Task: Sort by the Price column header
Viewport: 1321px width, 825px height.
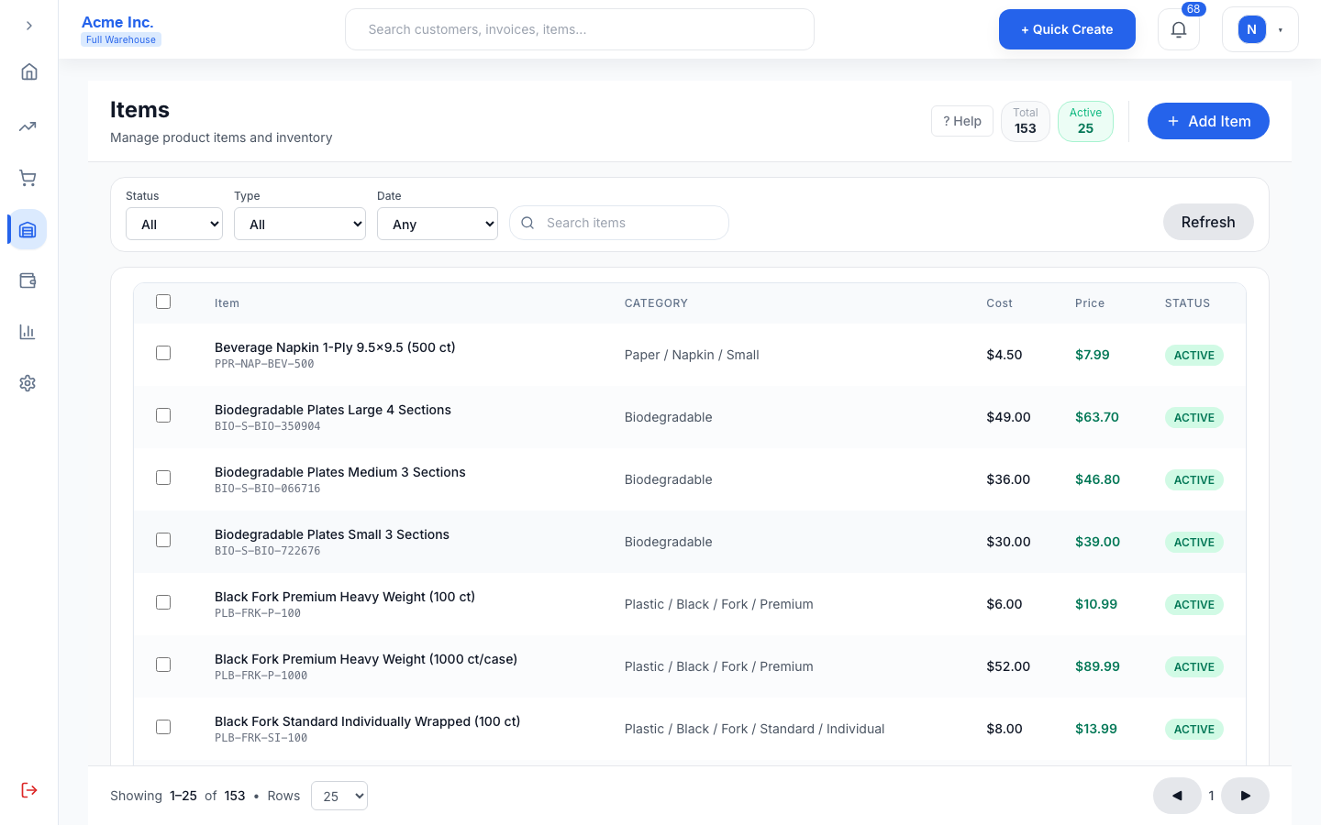Action: pos(1090,303)
